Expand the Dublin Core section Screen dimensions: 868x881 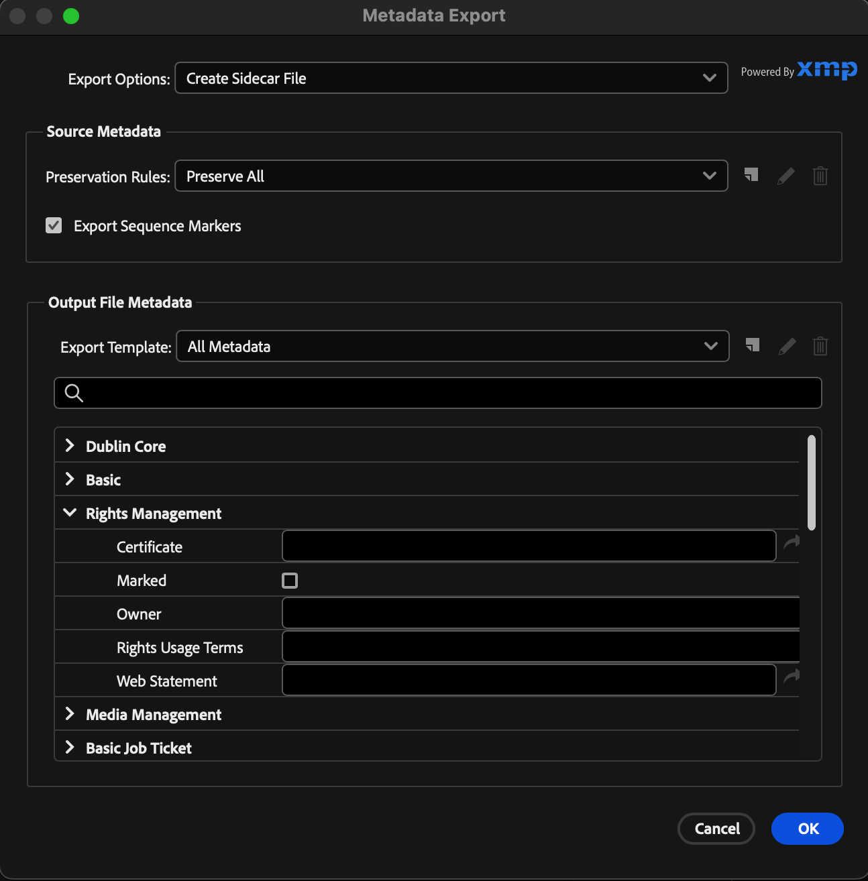(70, 446)
